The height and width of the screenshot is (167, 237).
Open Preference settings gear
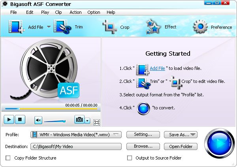coord(200,27)
